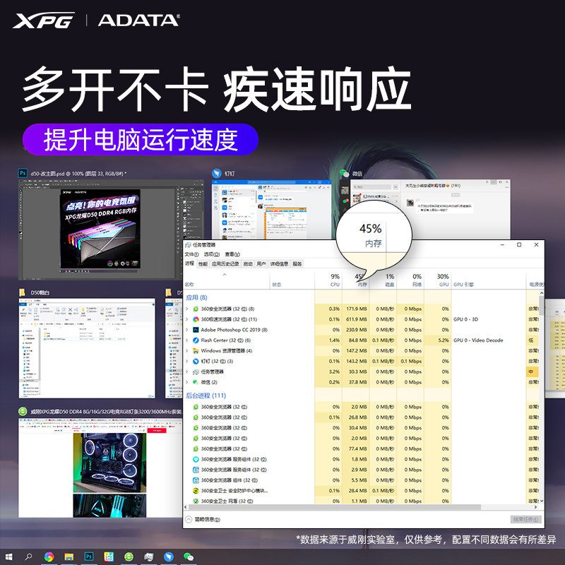565x565 pixels.
Task: Select the 360安全浏览器 服务组件 row with 1.8 MB
Action: [x=361, y=459]
